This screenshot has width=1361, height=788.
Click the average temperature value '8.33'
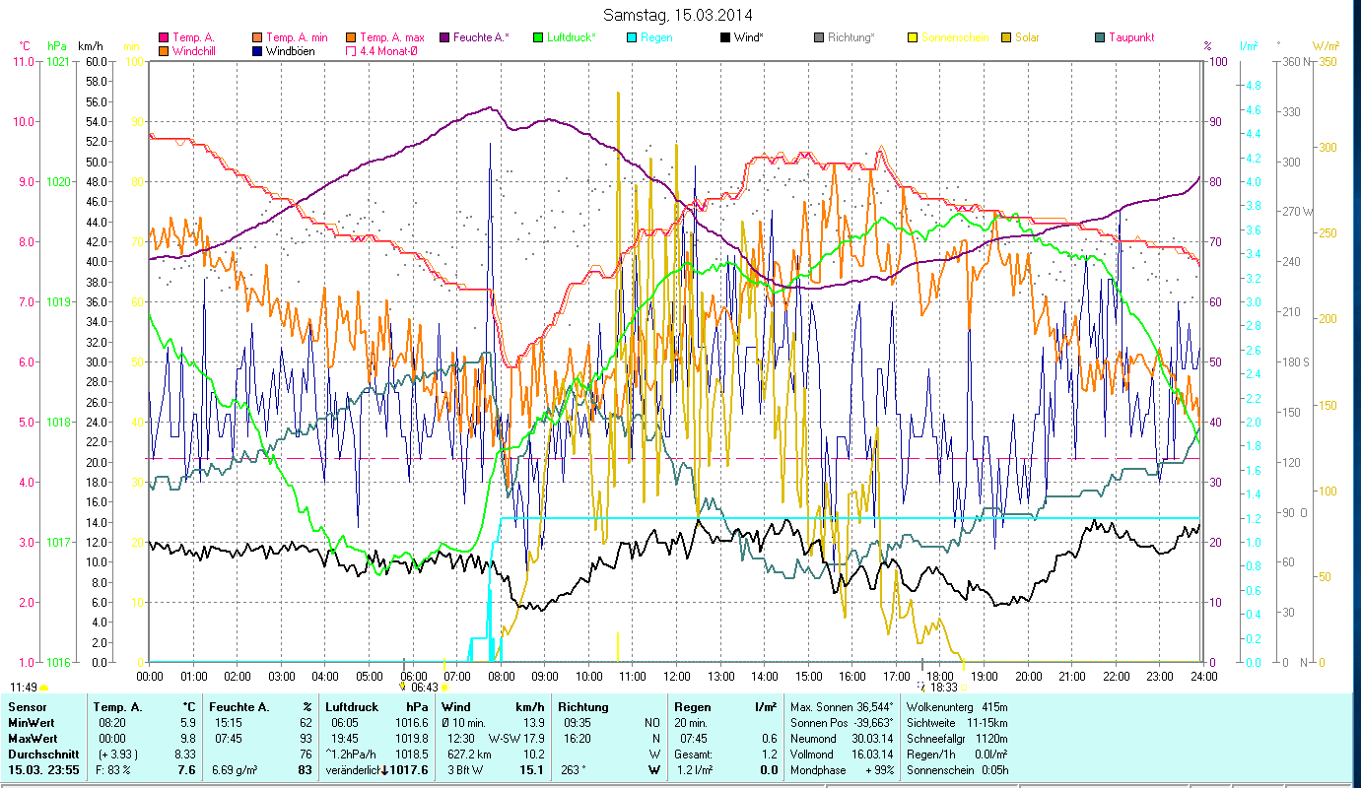point(187,755)
